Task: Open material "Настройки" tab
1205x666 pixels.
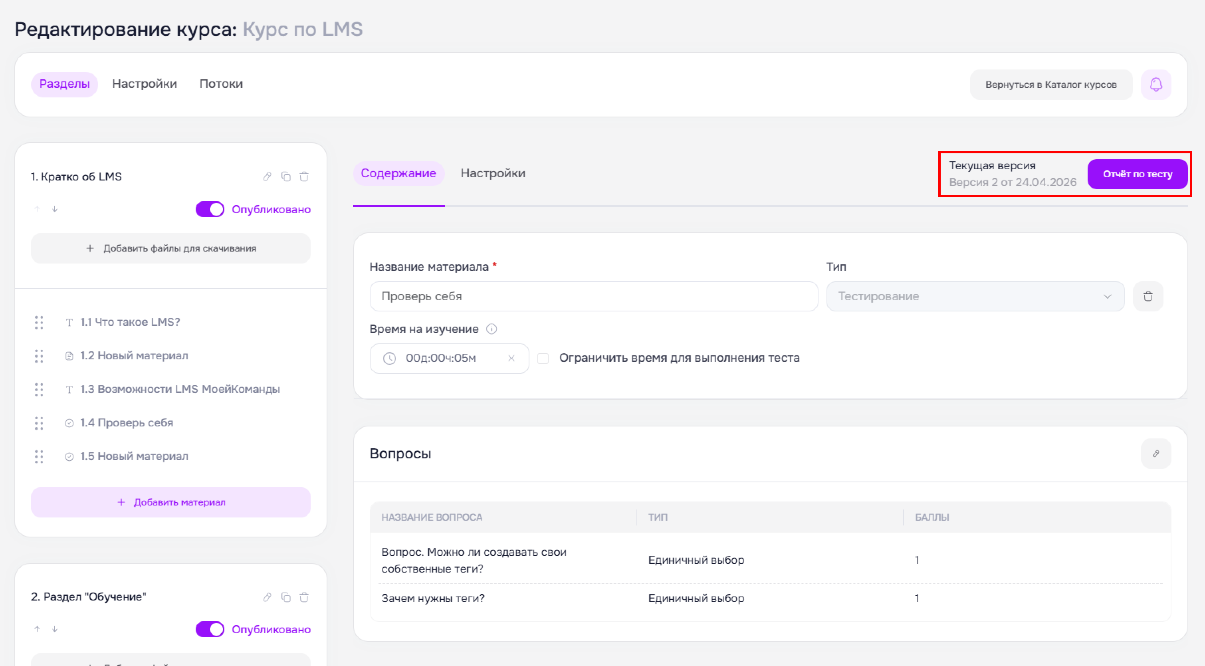Action: pyautogui.click(x=493, y=174)
